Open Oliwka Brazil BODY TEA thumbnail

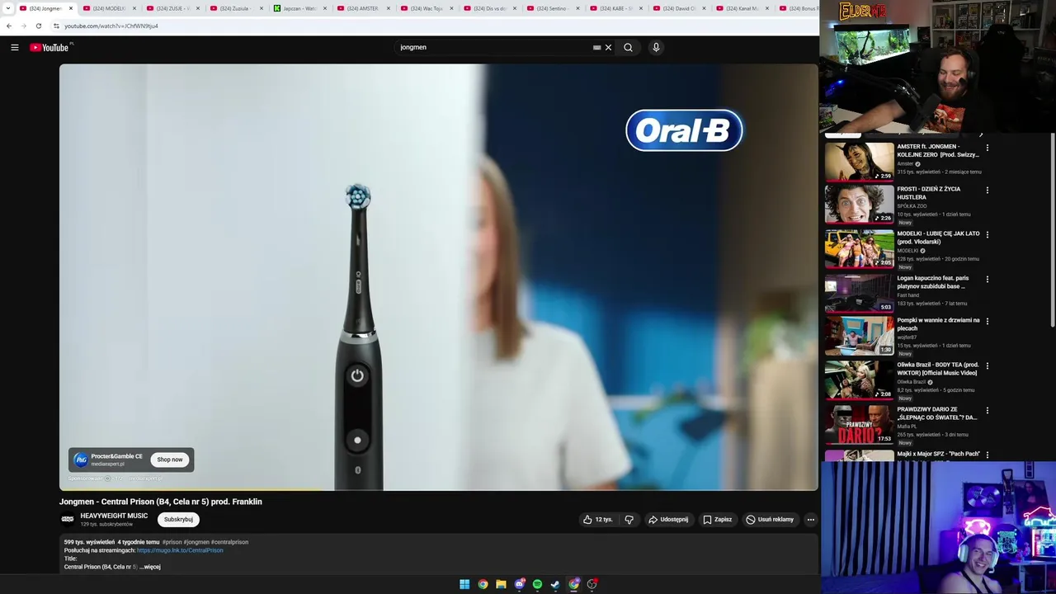860,380
